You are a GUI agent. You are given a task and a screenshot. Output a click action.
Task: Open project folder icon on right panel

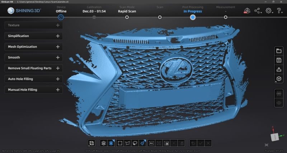[x=279, y=51]
